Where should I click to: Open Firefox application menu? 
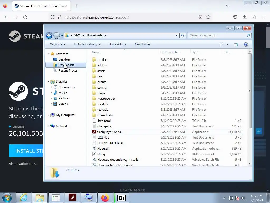(264, 17)
